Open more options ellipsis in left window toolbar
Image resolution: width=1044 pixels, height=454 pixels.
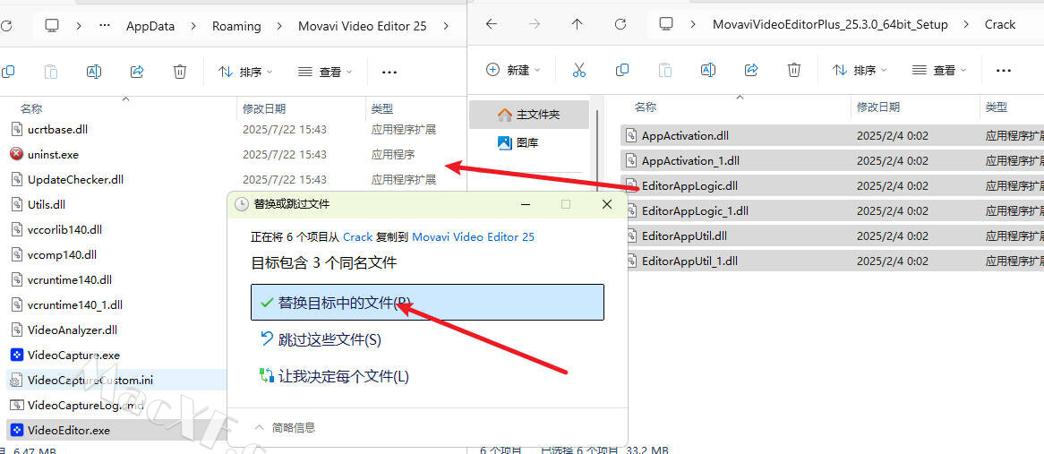pyautogui.click(x=389, y=72)
